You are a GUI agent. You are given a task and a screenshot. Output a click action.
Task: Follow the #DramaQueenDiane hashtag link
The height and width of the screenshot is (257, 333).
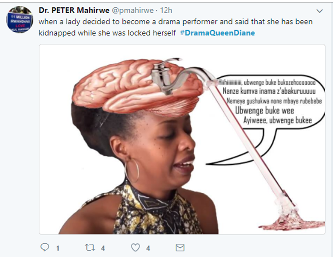click(x=218, y=33)
